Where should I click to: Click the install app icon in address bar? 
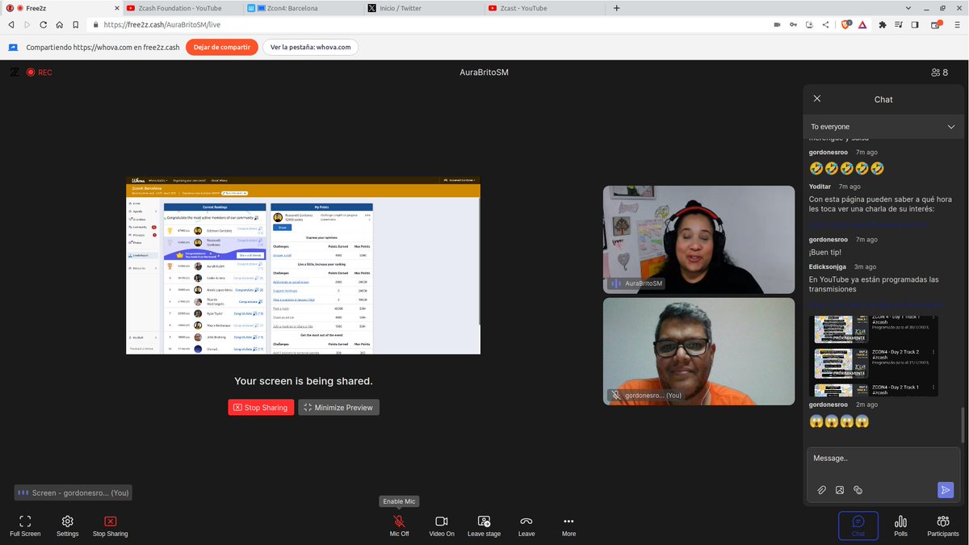coord(809,24)
